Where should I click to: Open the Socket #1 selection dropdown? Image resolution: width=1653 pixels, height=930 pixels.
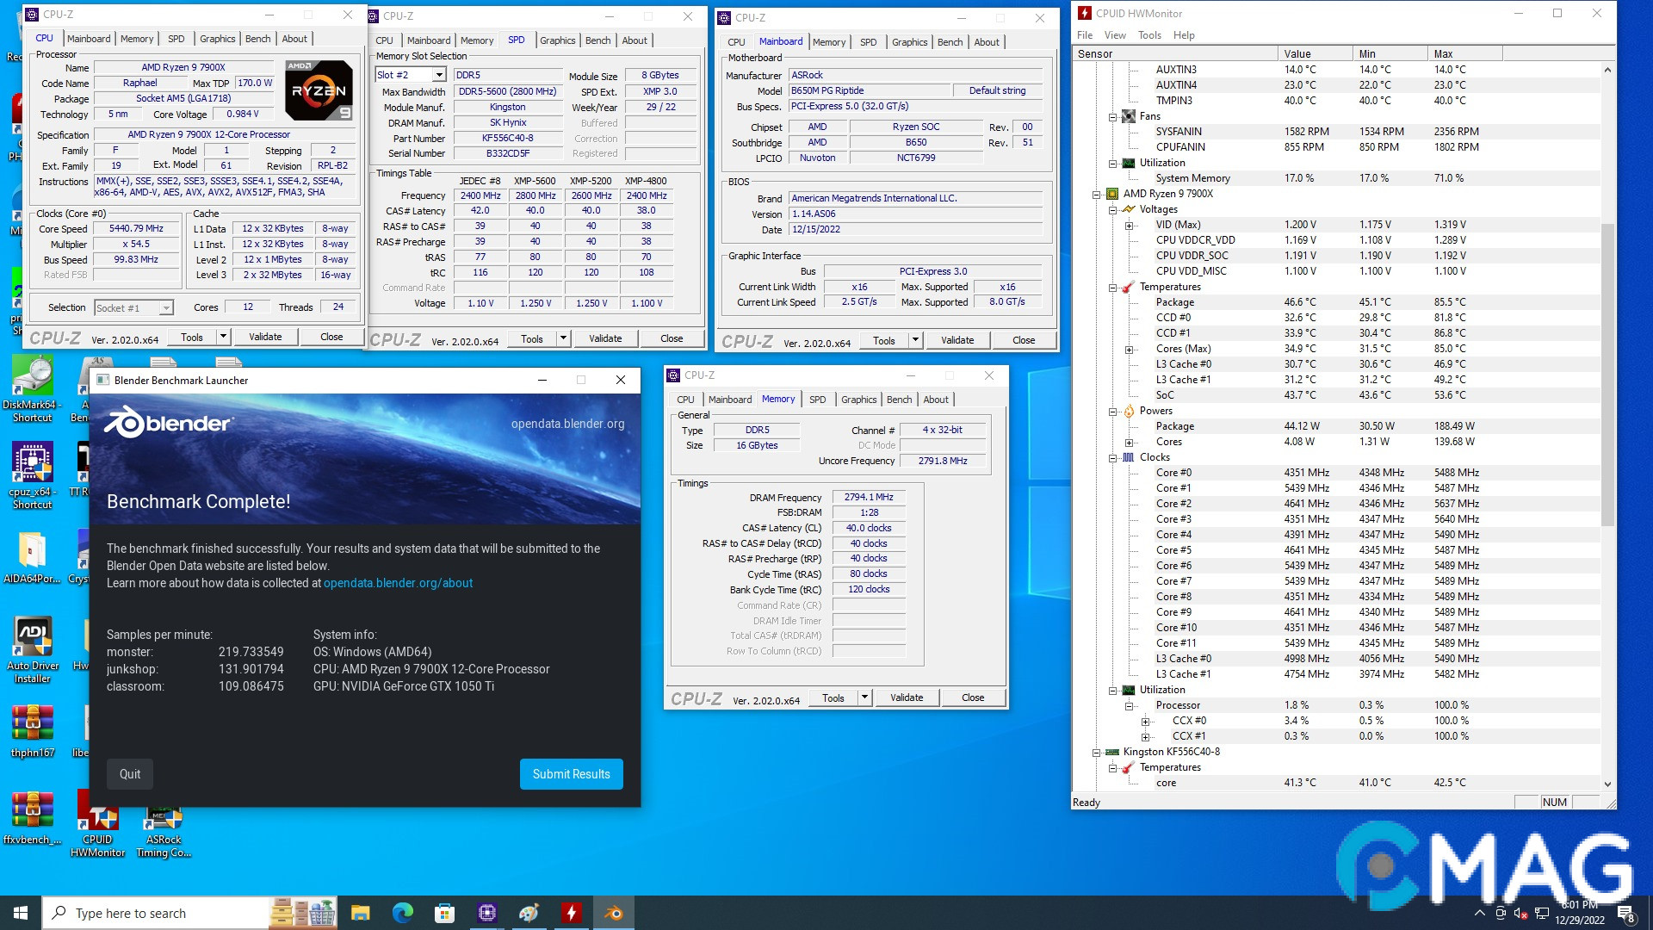tap(164, 307)
